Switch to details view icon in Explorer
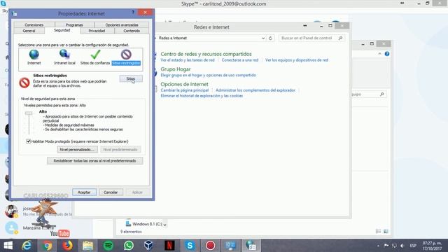The width and height of the screenshot is (448, 252). tap(378, 232)
